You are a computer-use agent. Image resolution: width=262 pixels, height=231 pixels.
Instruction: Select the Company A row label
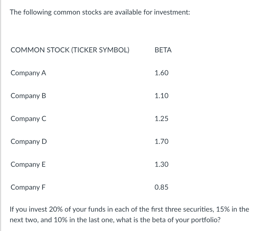[x=28, y=73]
